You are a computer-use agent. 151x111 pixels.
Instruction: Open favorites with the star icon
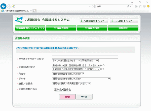point(140,6)
